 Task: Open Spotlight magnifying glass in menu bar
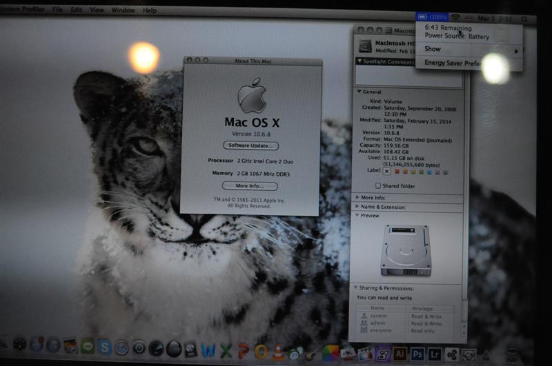pyautogui.click(x=524, y=19)
